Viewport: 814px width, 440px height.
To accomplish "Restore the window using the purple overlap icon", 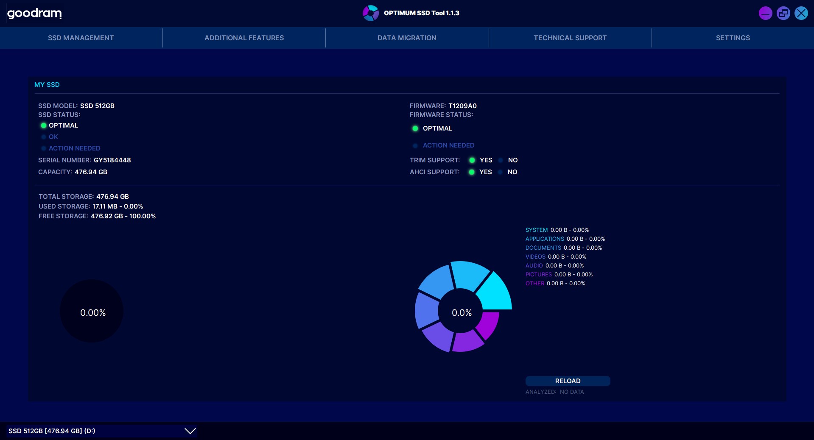I will [783, 13].
